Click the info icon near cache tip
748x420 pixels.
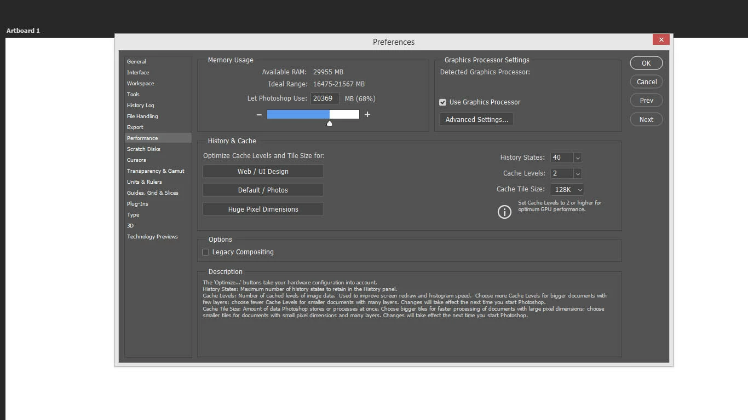click(x=504, y=212)
